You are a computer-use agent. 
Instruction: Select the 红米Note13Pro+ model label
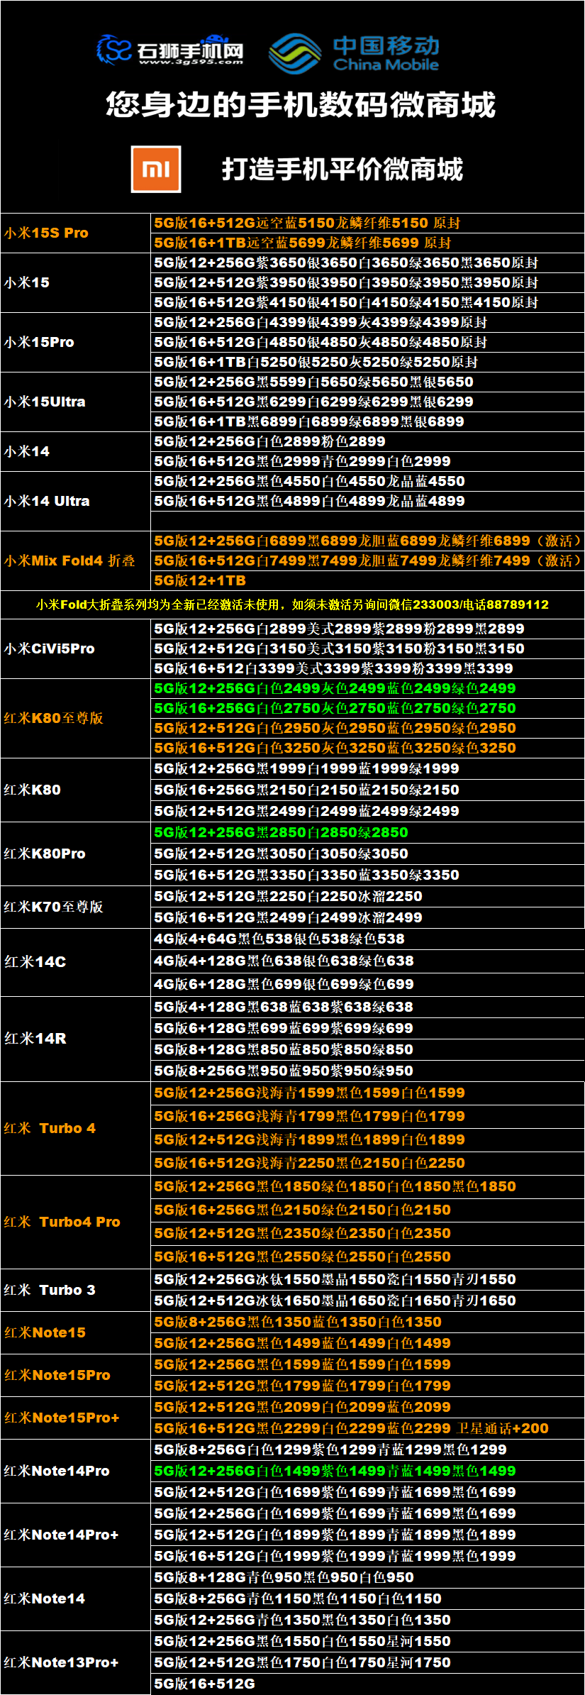click(62, 1662)
